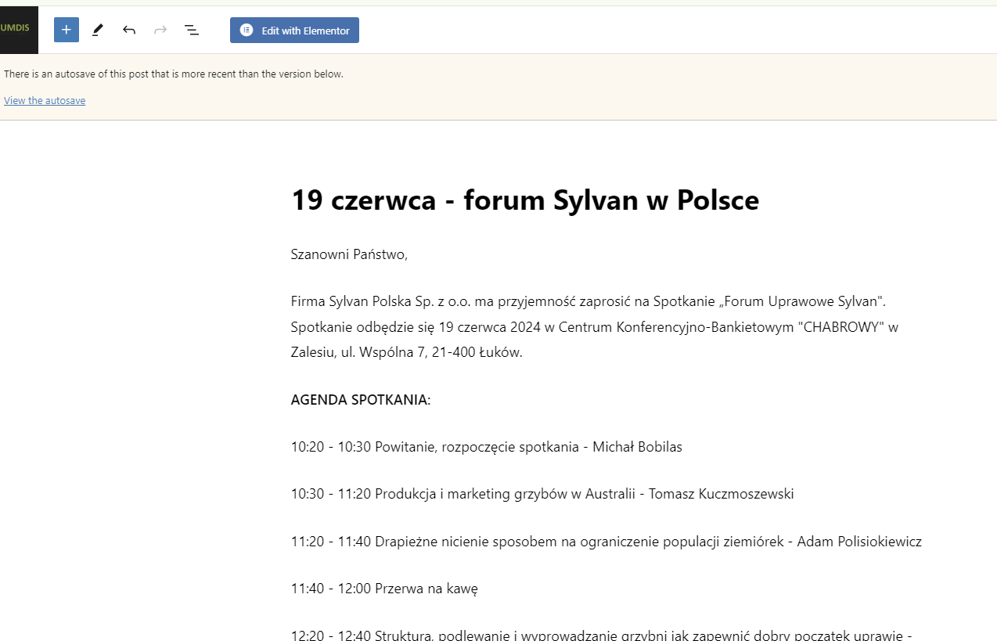997x641 pixels.
Task: Click the post title '19 czerwca - forum Sylvan w Polsce'
Action: pyautogui.click(x=525, y=200)
